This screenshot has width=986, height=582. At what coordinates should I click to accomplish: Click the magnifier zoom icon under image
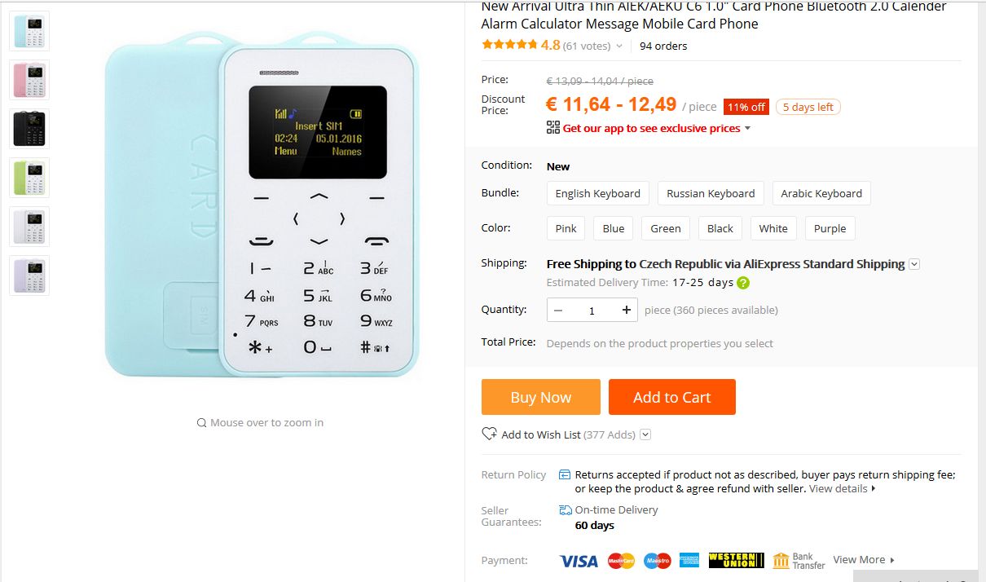point(201,422)
